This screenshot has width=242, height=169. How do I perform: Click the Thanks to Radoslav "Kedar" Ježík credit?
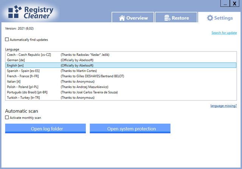coord(85,55)
